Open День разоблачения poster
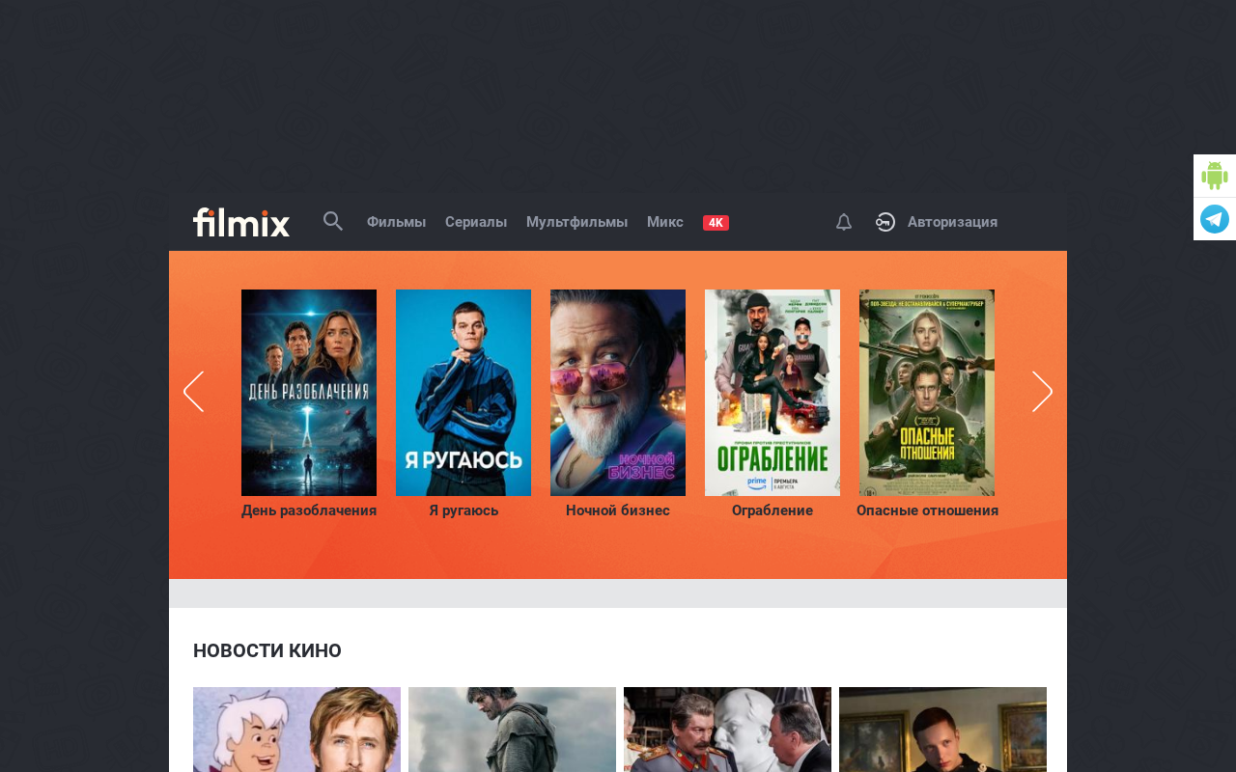Image resolution: width=1236 pixels, height=772 pixels. pos(309,393)
